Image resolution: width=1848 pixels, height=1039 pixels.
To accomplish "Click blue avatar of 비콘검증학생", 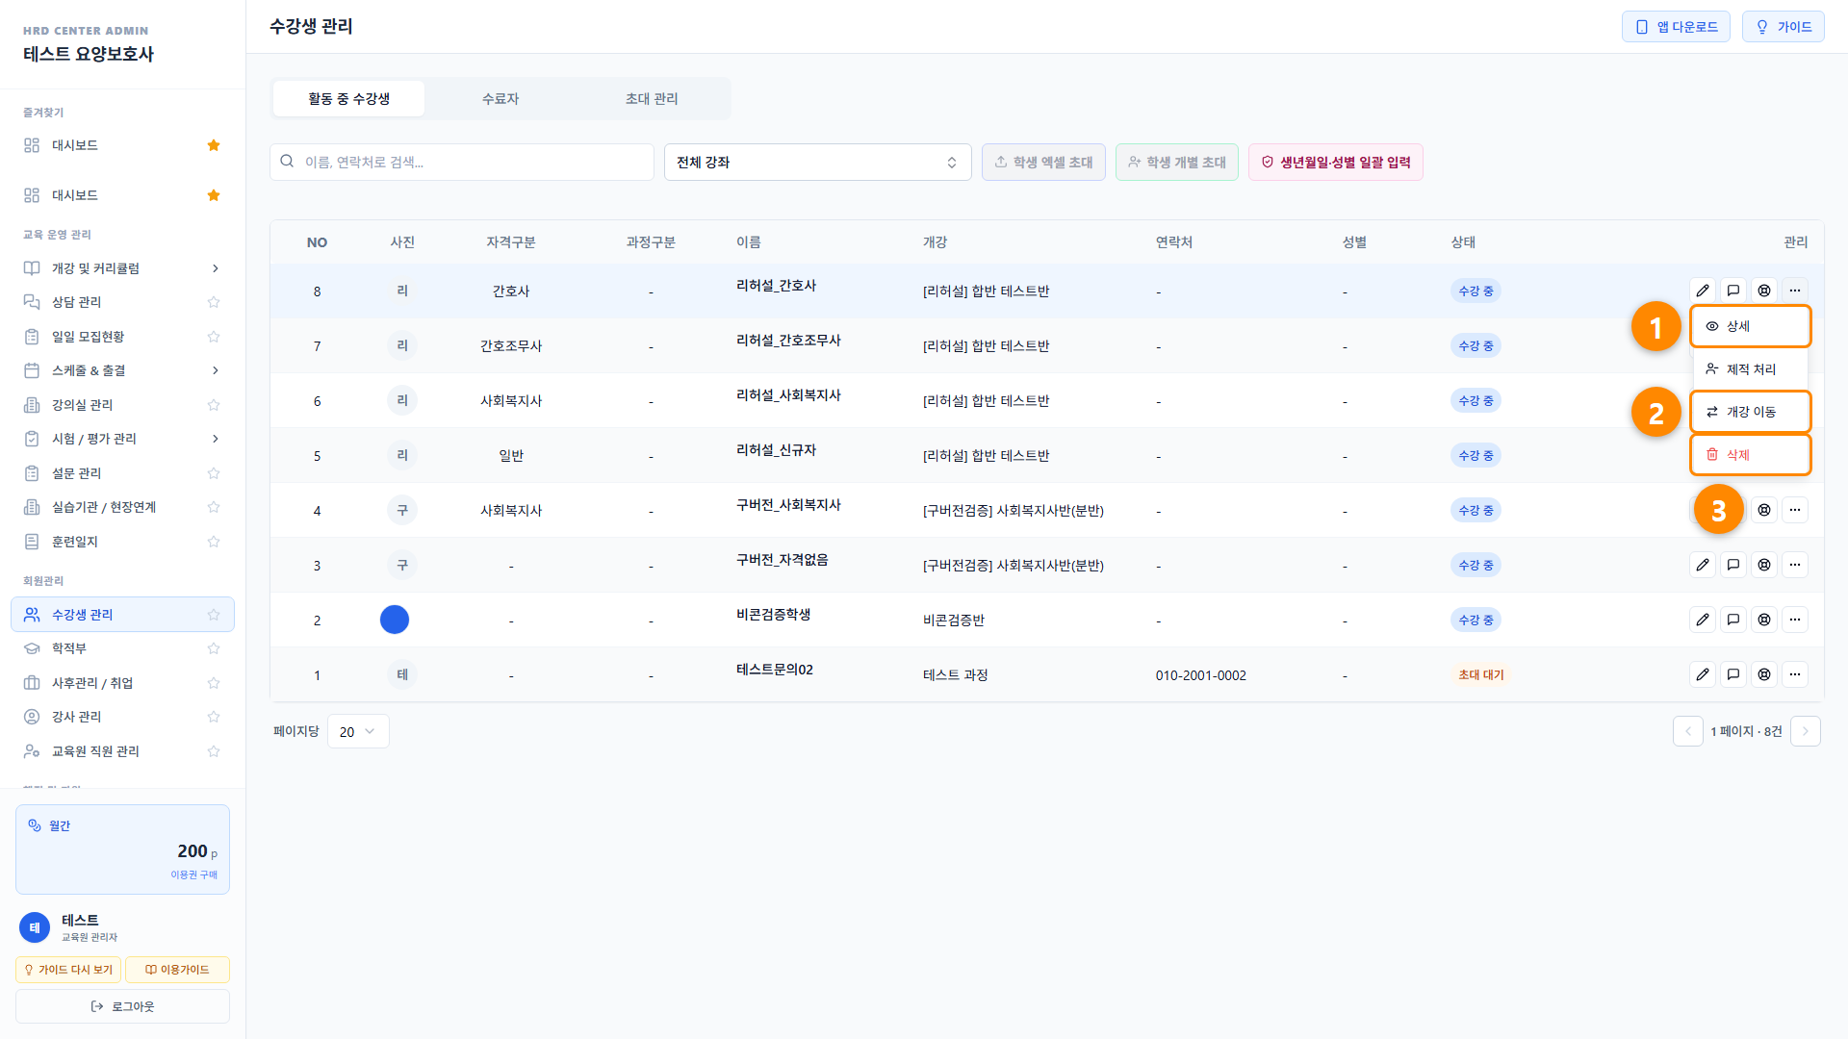I will 395,620.
